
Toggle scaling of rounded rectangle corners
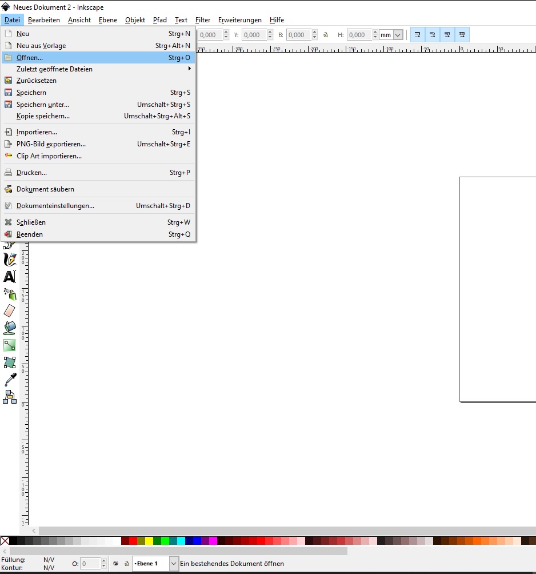433,35
